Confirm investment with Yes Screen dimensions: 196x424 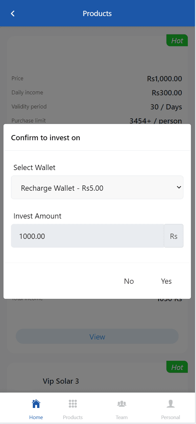pyautogui.click(x=166, y=281)
